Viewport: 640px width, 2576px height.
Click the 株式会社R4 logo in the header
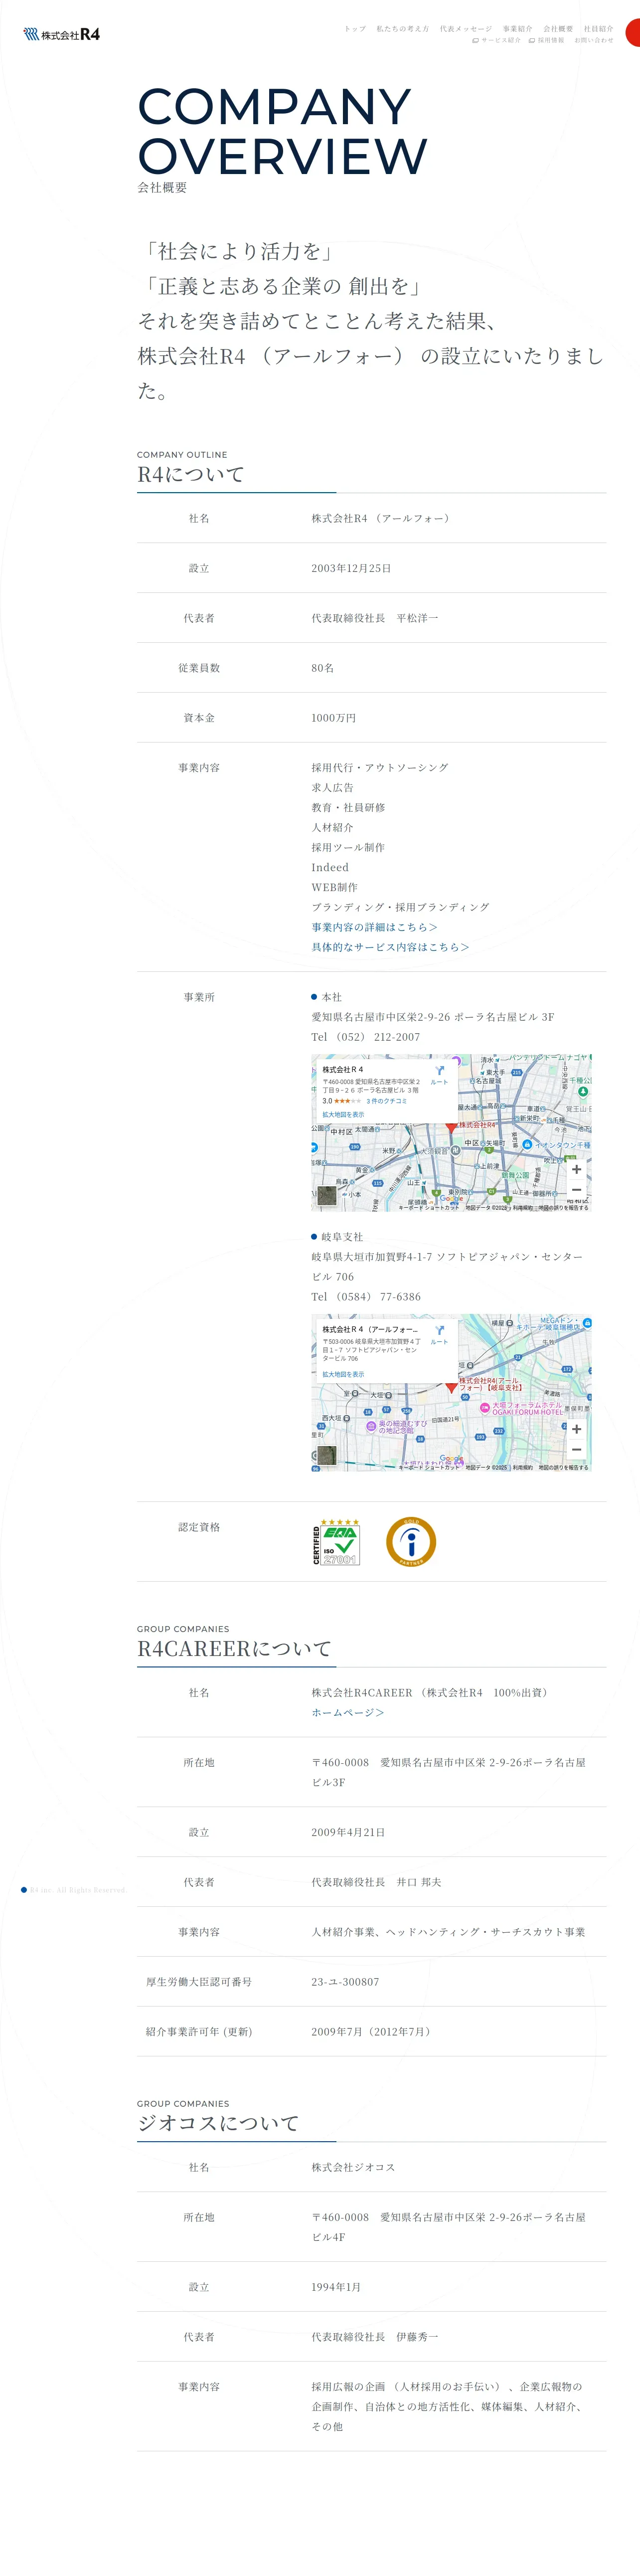tap(62, 34)
